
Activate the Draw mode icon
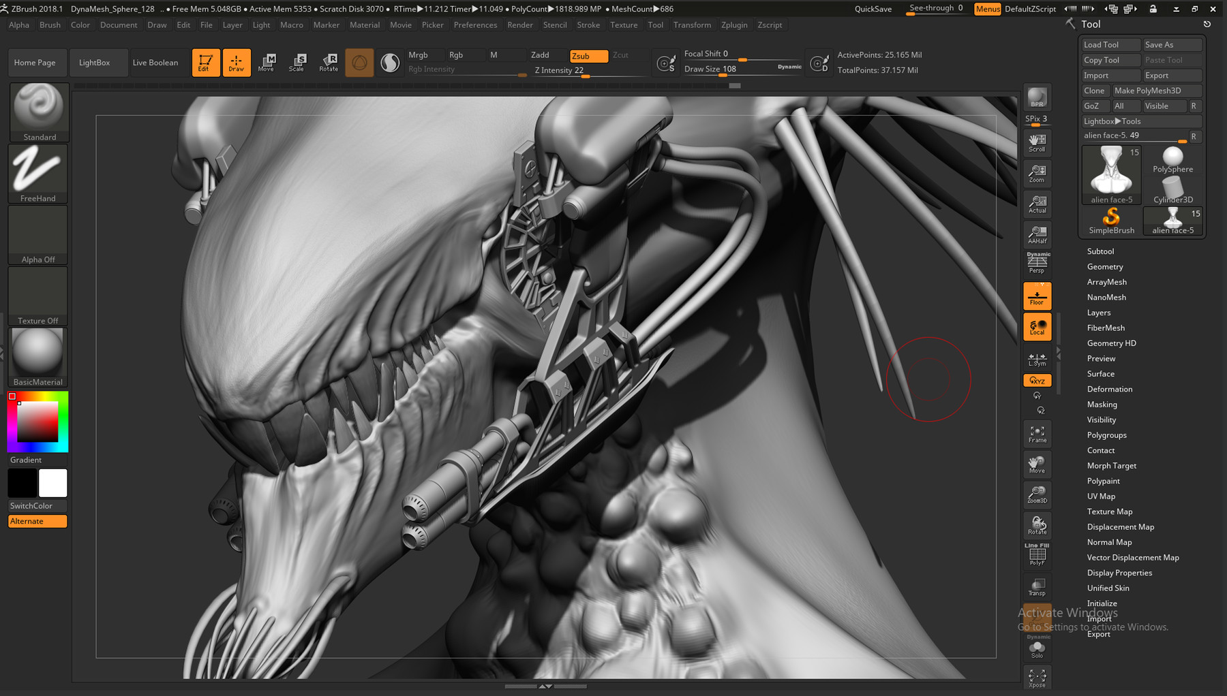tap(237, 62)
